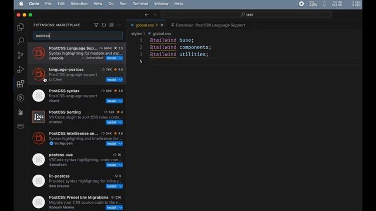Open extensions views and more actions menu
The width and height of the screenshot is (376, 211).
pos(119,25)
